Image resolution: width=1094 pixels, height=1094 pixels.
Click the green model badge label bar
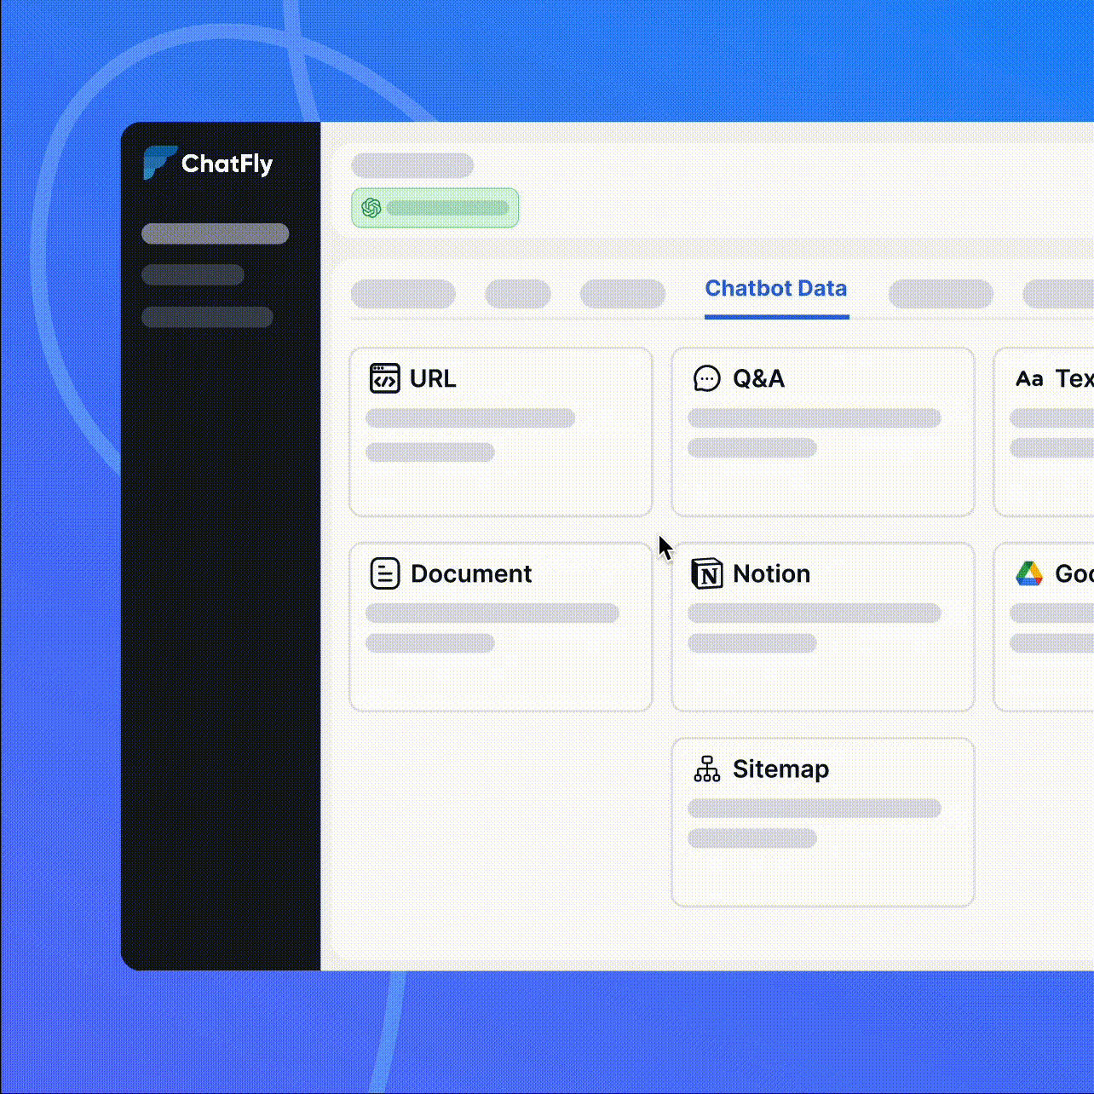[447, 208]
